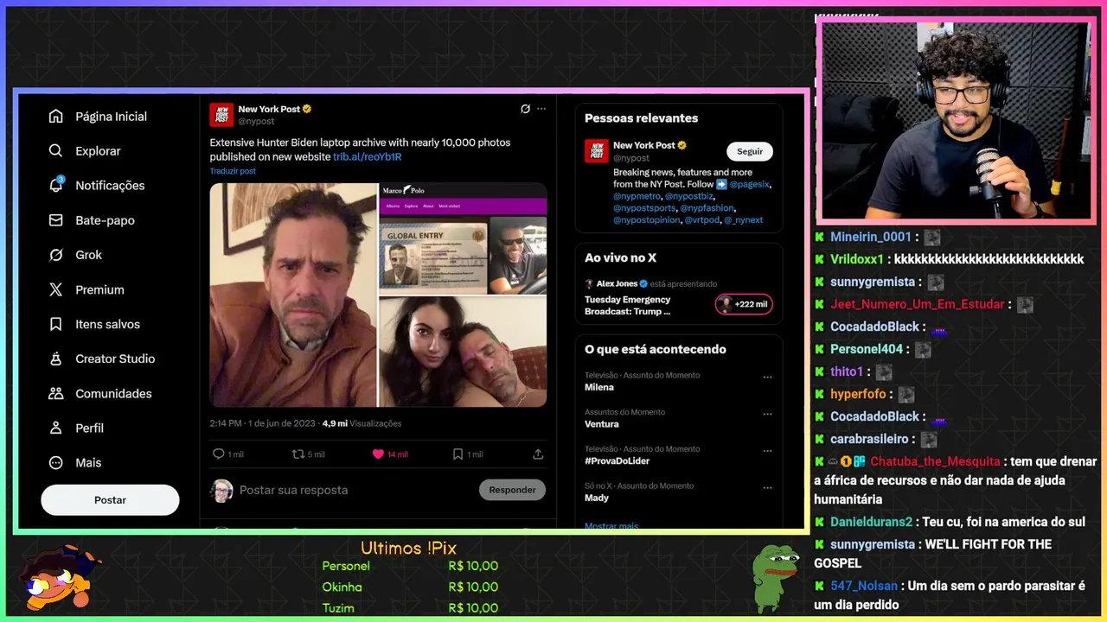Viewport: 1107px width, 622px height.
Task: Open Bate-papo envelope icon
Action: coord(56,220)
